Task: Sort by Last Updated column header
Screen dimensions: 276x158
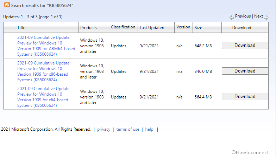Action: (151, 28)
